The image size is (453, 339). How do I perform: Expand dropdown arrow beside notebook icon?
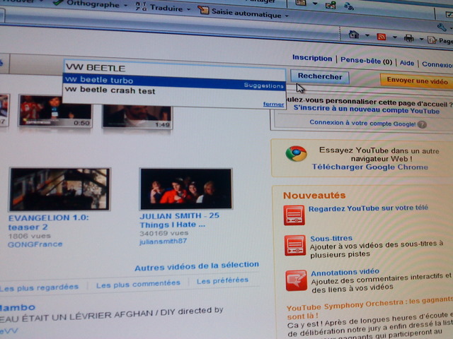point(315,4)
